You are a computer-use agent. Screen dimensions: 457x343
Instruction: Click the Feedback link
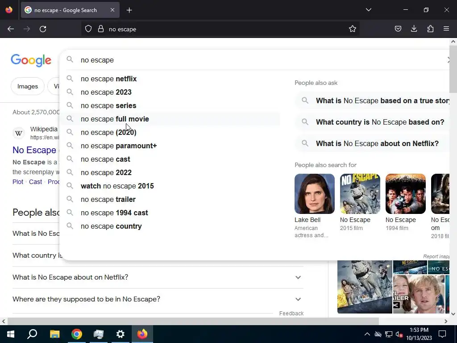291,313
